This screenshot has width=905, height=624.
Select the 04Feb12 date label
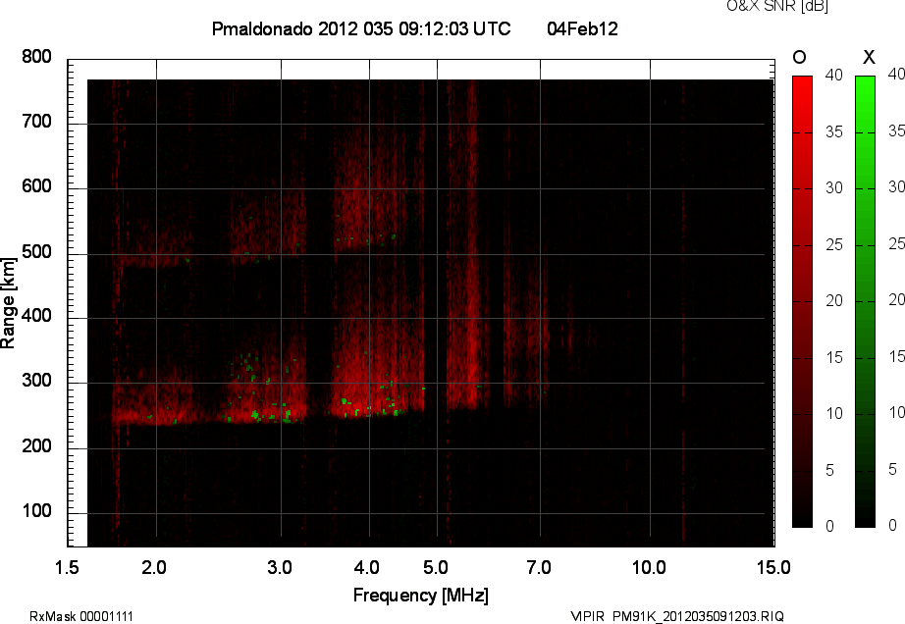click(x=582, y=29)
